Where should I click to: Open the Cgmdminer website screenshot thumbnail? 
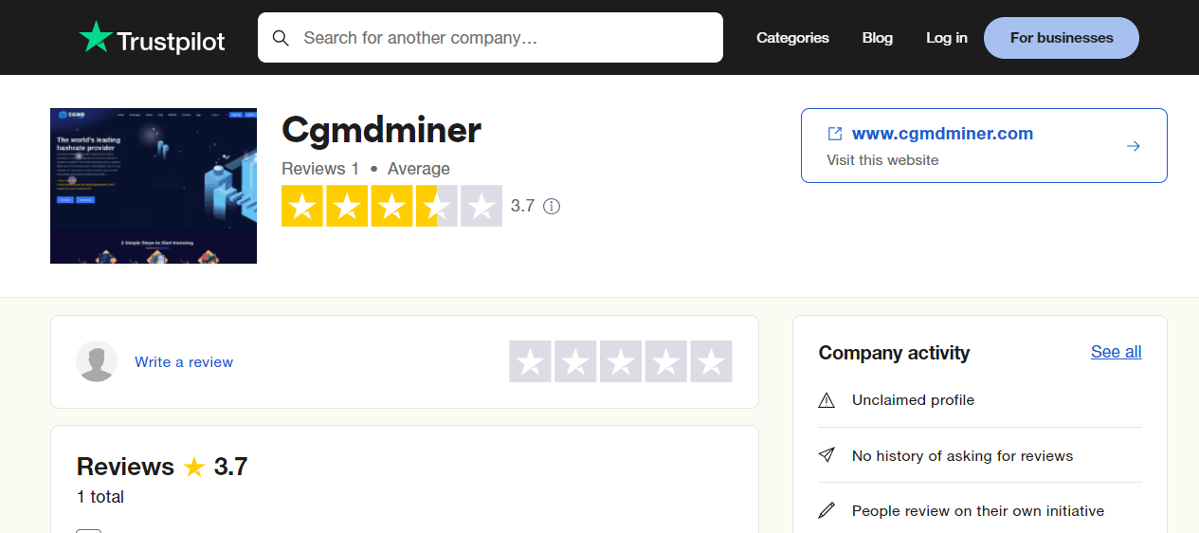click(154, 186)
